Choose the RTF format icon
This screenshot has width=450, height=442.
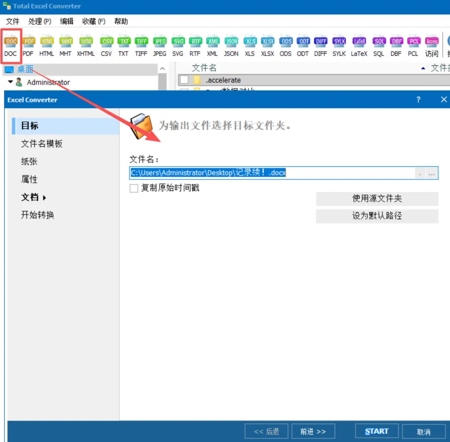click(x=195, y=46)
